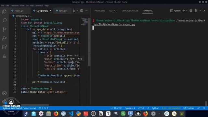This screenshot has height=117, width=208.
Task: Open the Explorer view in the activity bar
Action: pos(4,12)
